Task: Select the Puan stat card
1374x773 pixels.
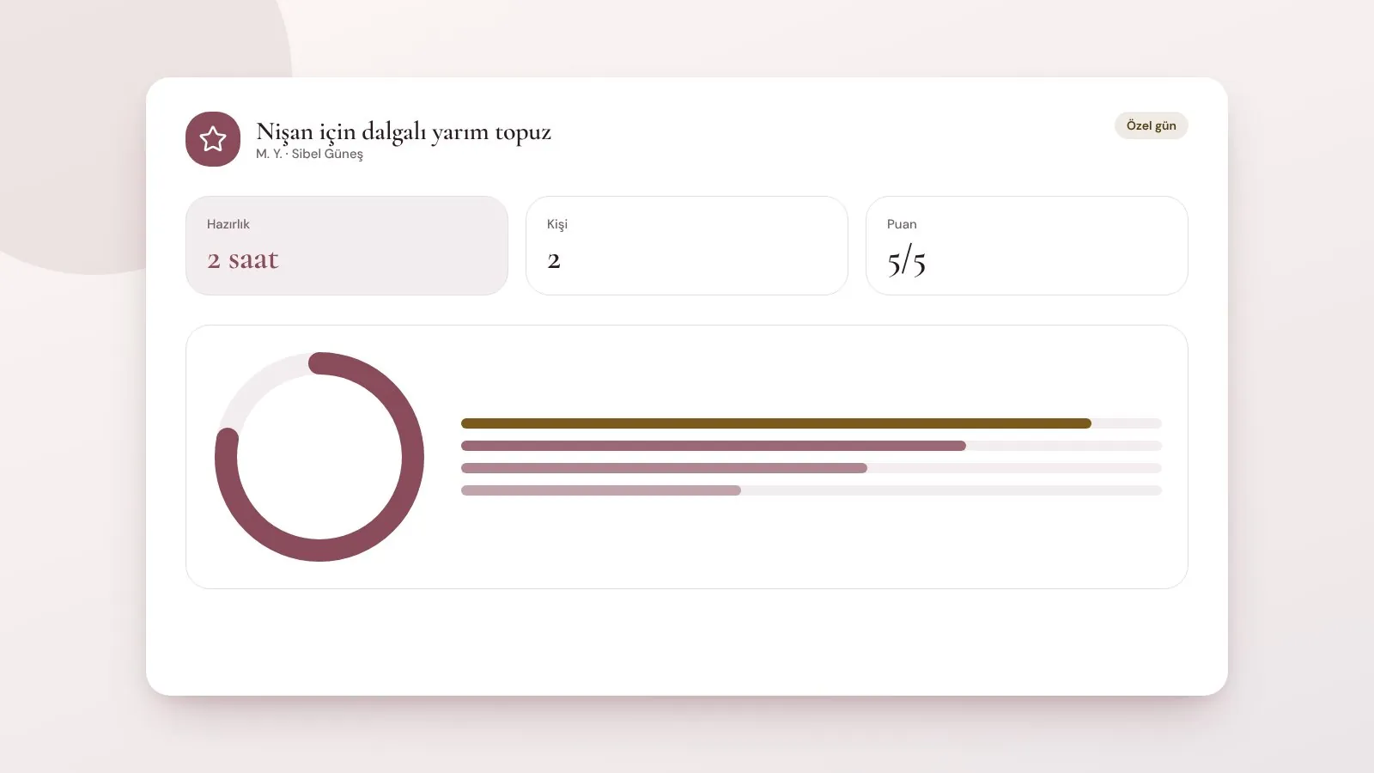Action: click(1027, 246)
